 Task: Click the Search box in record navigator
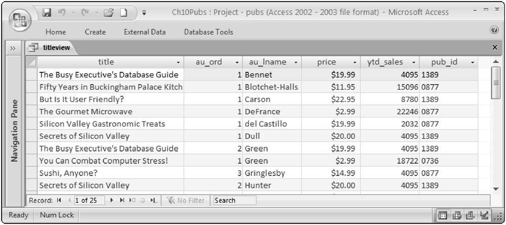(x=234, y=200)
